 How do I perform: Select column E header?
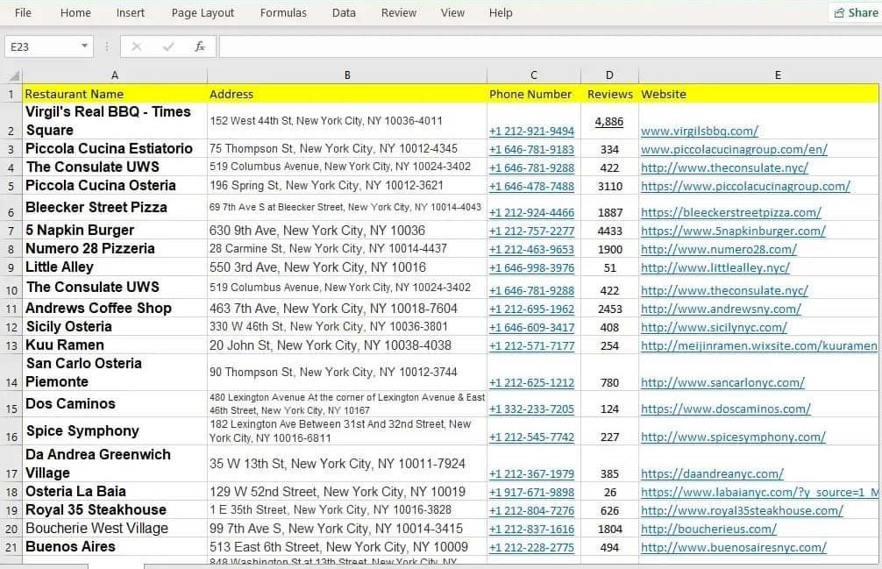[x=778, y=75]
